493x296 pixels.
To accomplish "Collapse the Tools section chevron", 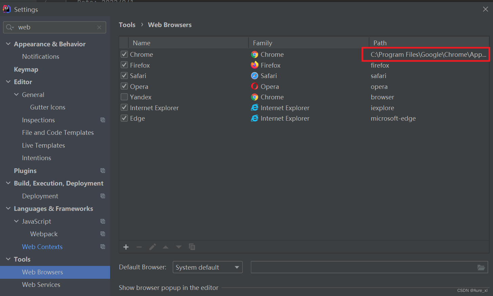I will (x=8, y=259).
